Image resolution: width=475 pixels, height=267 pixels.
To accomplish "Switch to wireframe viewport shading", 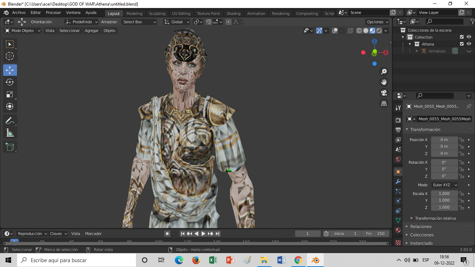I will (359, 31).
